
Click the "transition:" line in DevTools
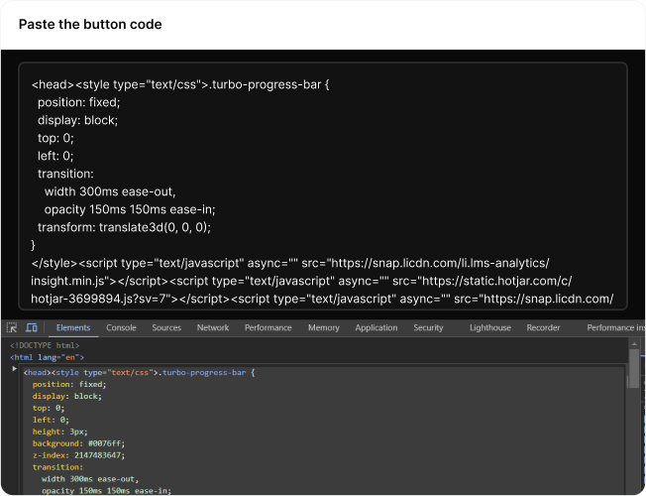click(57, 467)
